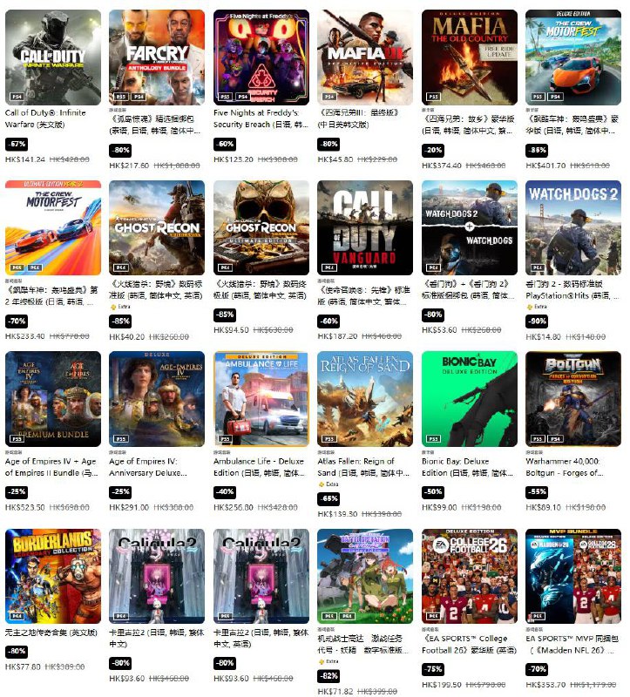Click the -67% badge under Infinite Warfare
Screen dimensions: 630x697
17,144
